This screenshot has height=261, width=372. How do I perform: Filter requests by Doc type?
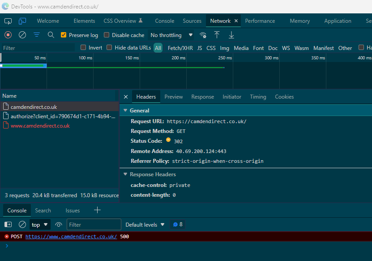click(273, 48)
